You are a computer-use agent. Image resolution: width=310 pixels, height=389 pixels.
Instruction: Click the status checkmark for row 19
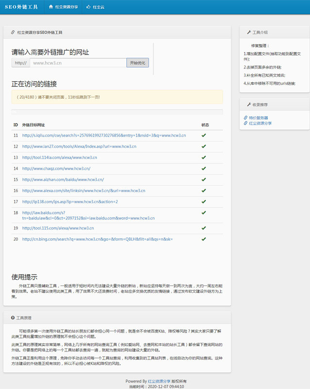point(204,228)
